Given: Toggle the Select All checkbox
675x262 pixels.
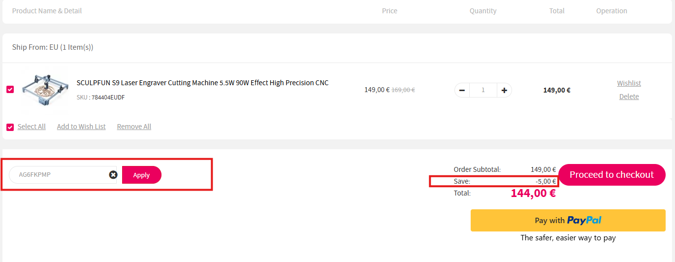Looking at the screenshot, I should pos(10,127).
